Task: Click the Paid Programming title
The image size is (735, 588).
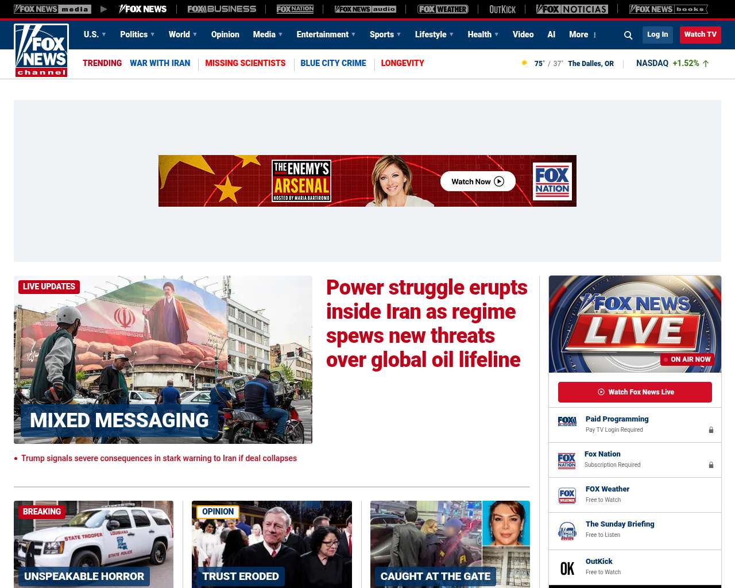Action: [617, 419]
